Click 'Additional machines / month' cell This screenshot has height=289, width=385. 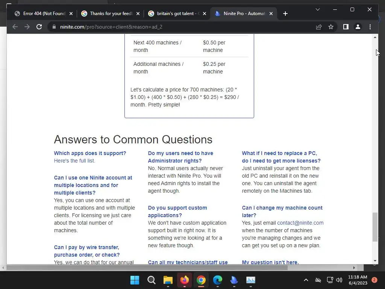158,68
